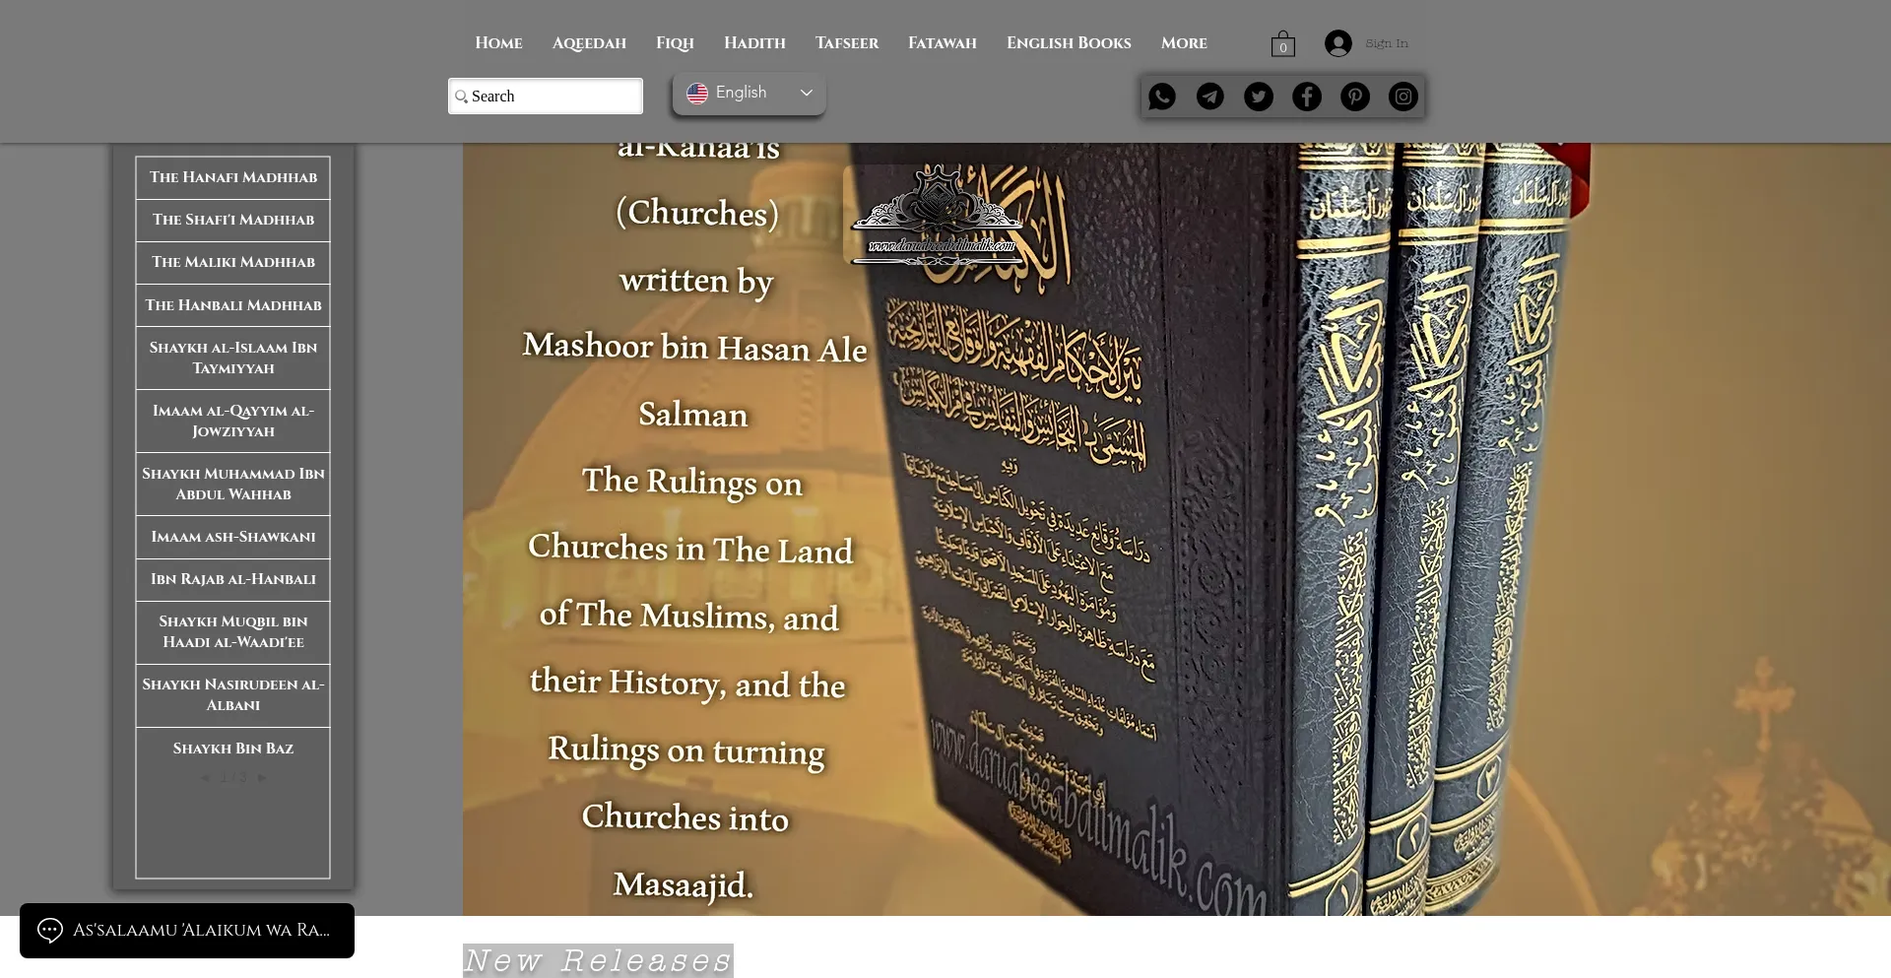Click the Sign In link
Screen dimensions: 1891x978
pos(1386,43)
